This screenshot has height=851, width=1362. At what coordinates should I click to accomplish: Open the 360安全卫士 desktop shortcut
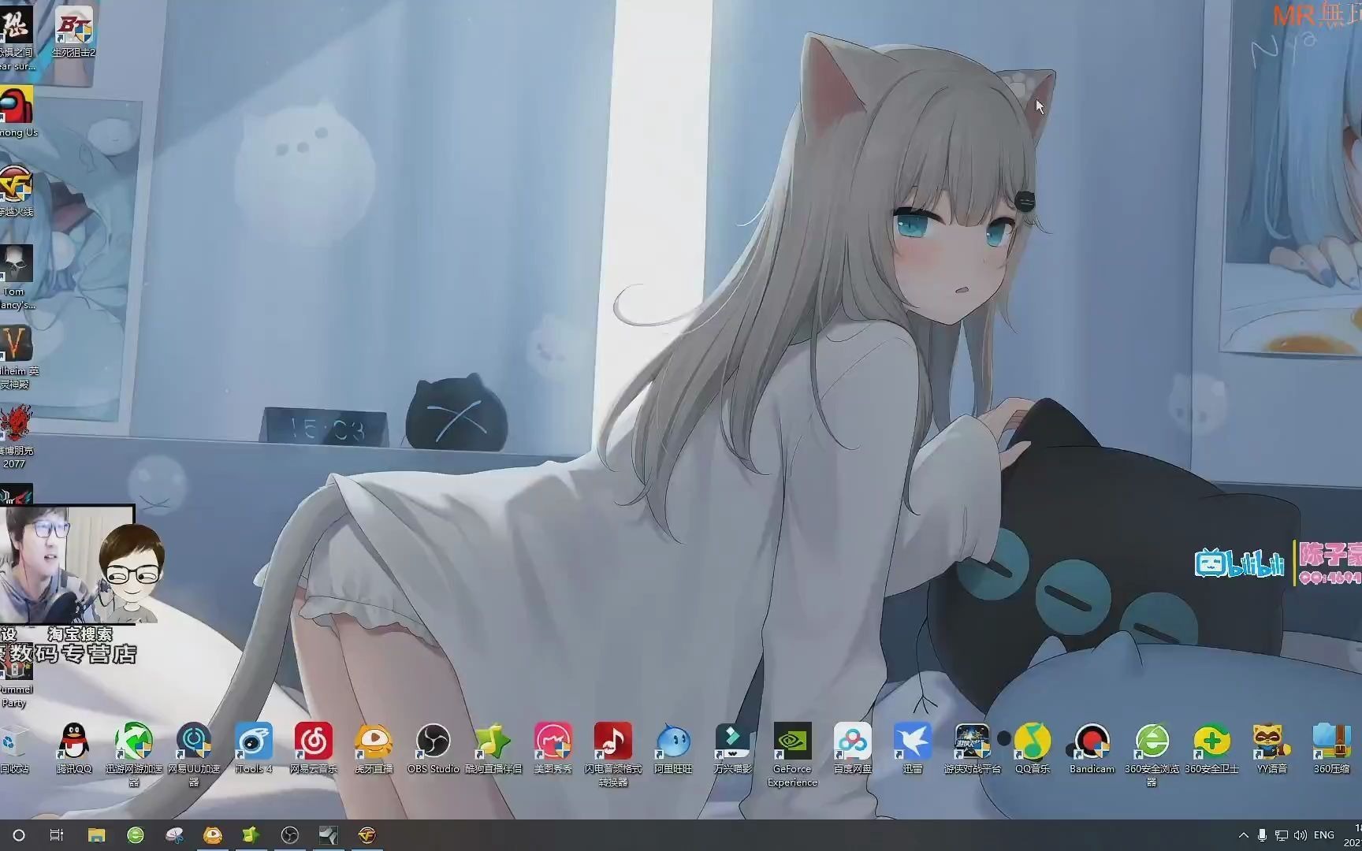[x=1212, y=748]
